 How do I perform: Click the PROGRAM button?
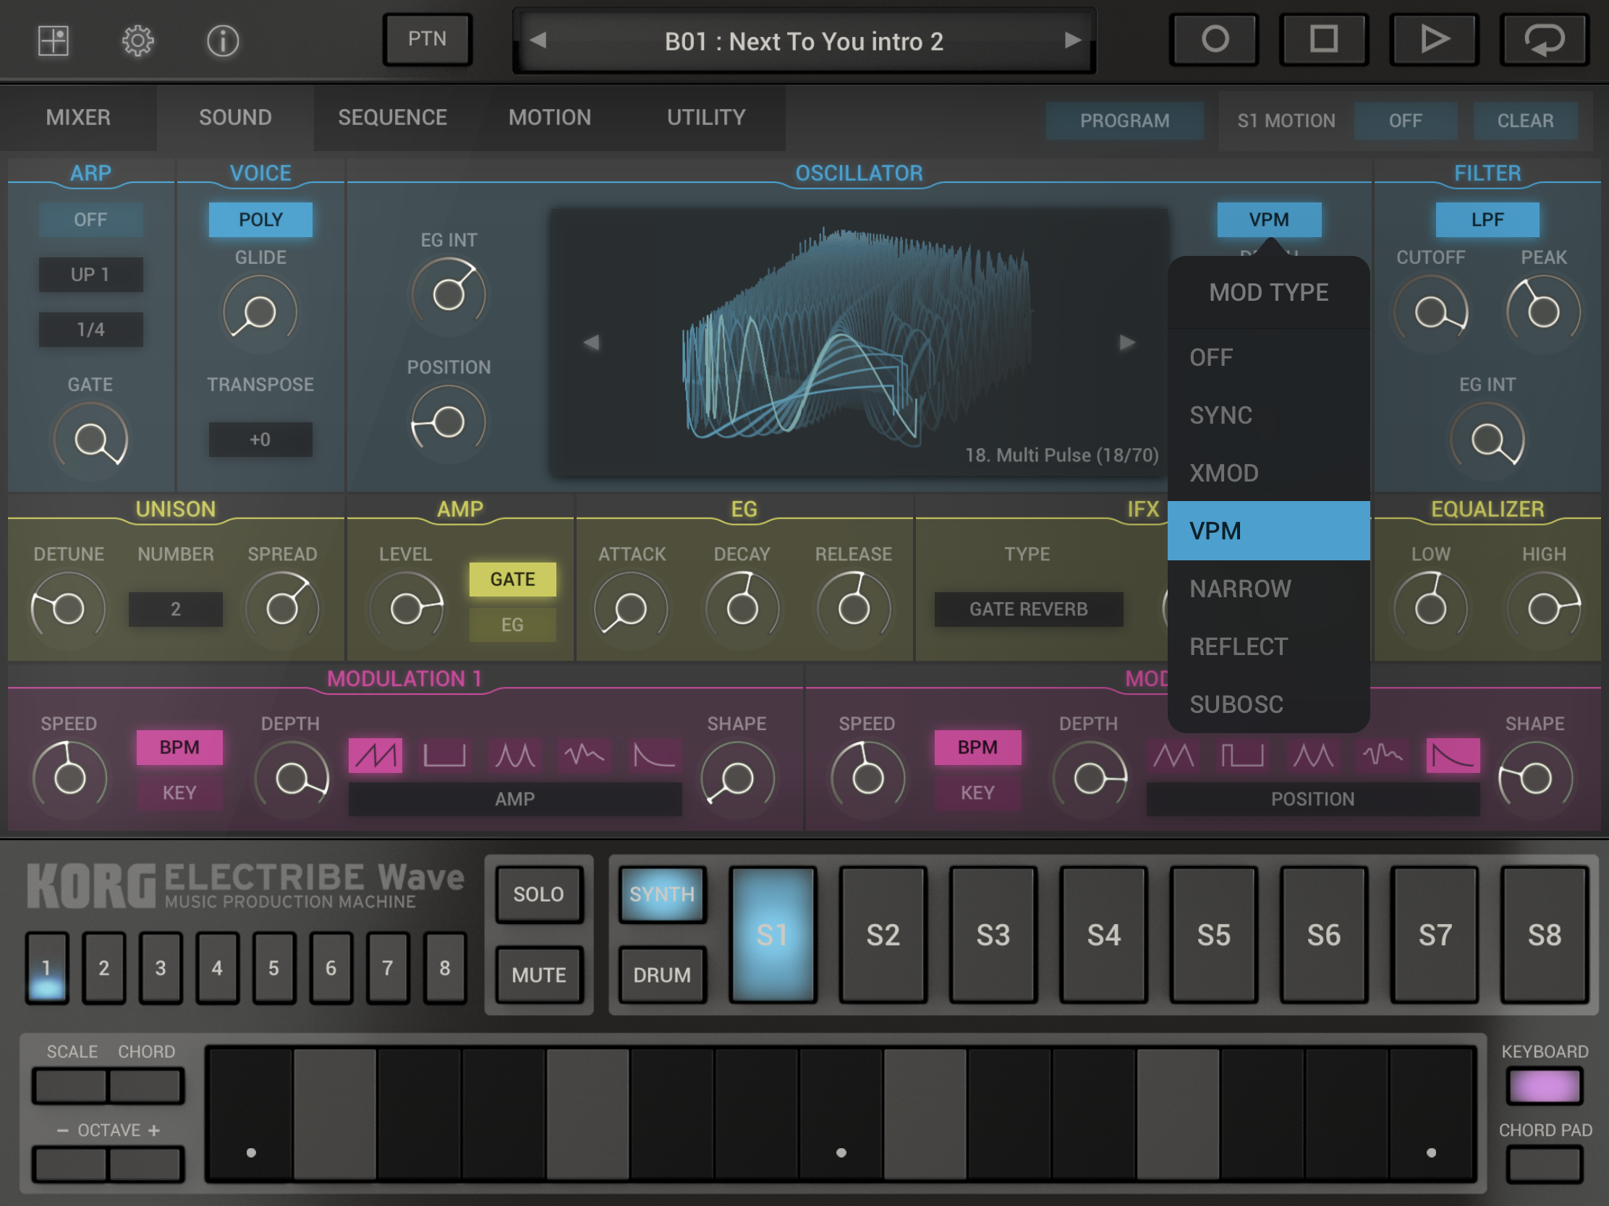[1124, 121]
